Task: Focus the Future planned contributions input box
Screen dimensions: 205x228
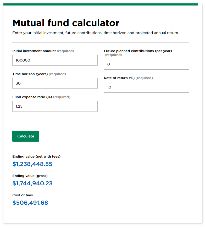Action: [146, 64]
